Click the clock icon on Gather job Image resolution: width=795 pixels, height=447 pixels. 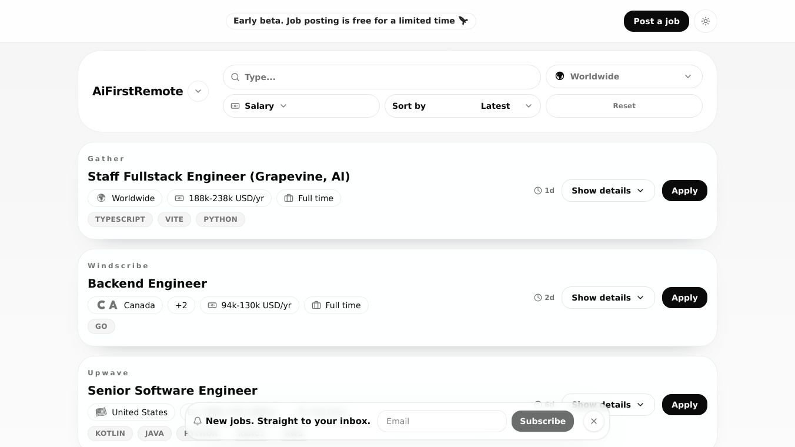click(x=537, y=191)
